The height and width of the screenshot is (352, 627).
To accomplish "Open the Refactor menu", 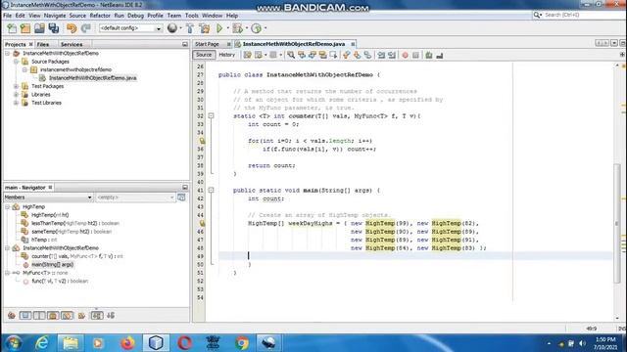I will (x=100, y=16).
